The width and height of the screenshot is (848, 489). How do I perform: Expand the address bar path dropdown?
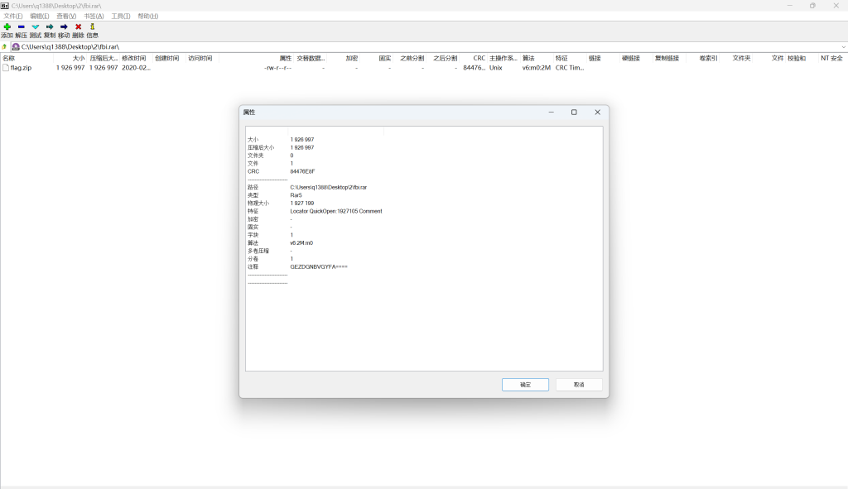point(842,47)
